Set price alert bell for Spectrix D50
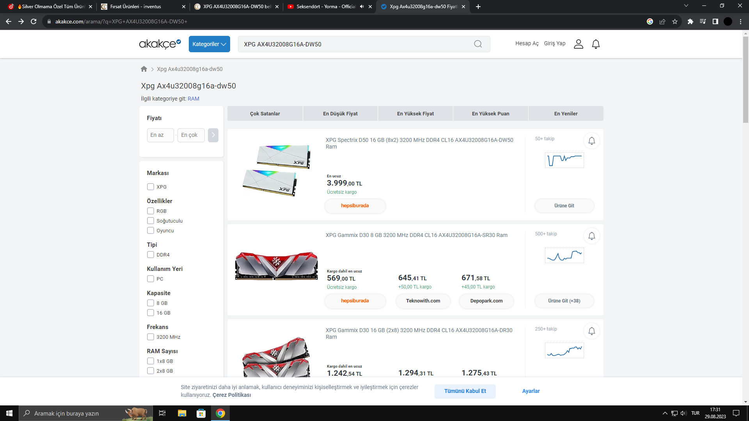749x421 pixels. (591, 141)
